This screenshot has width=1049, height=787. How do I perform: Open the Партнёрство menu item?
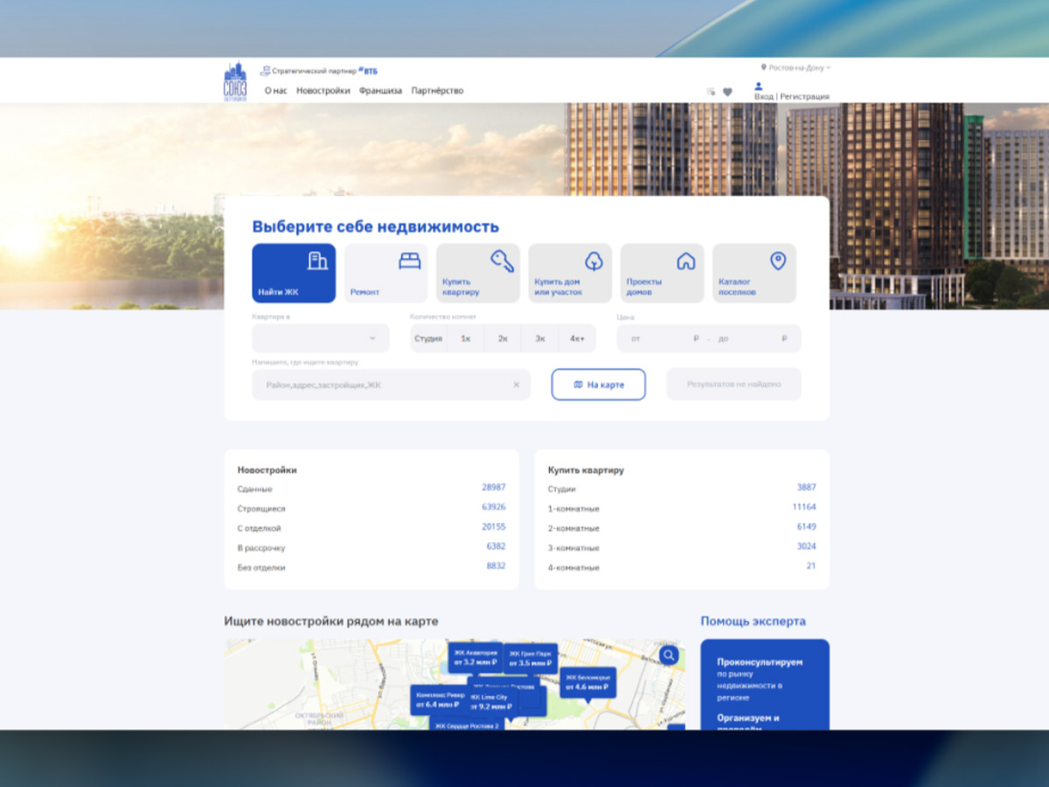[437, 91]
